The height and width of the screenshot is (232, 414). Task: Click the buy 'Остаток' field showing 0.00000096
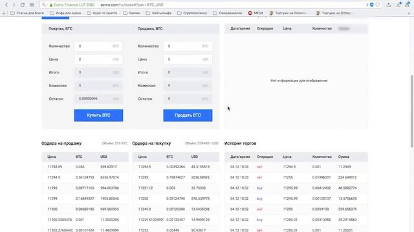pos(98,99)
